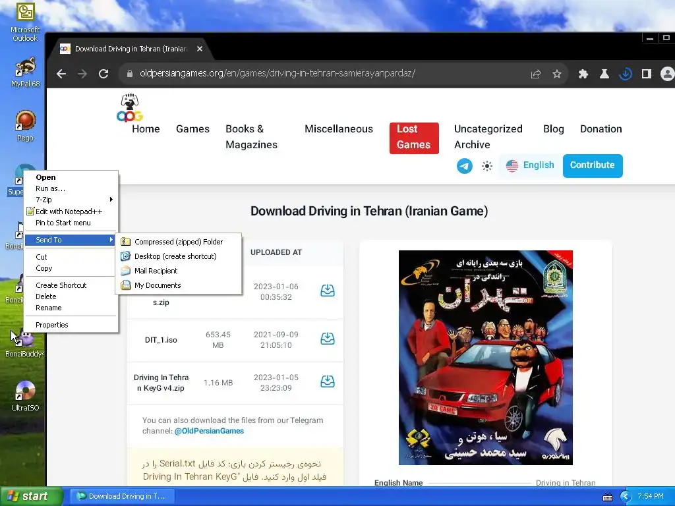Expand the 7-Zip submenu
Image resolution: width=675 pixels, height=506 pixels.
(x=71, y=200)
